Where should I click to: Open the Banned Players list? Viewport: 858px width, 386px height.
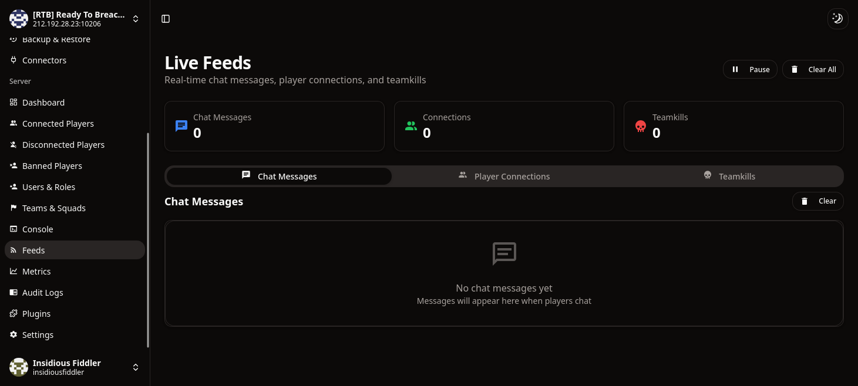click(52, 165)
